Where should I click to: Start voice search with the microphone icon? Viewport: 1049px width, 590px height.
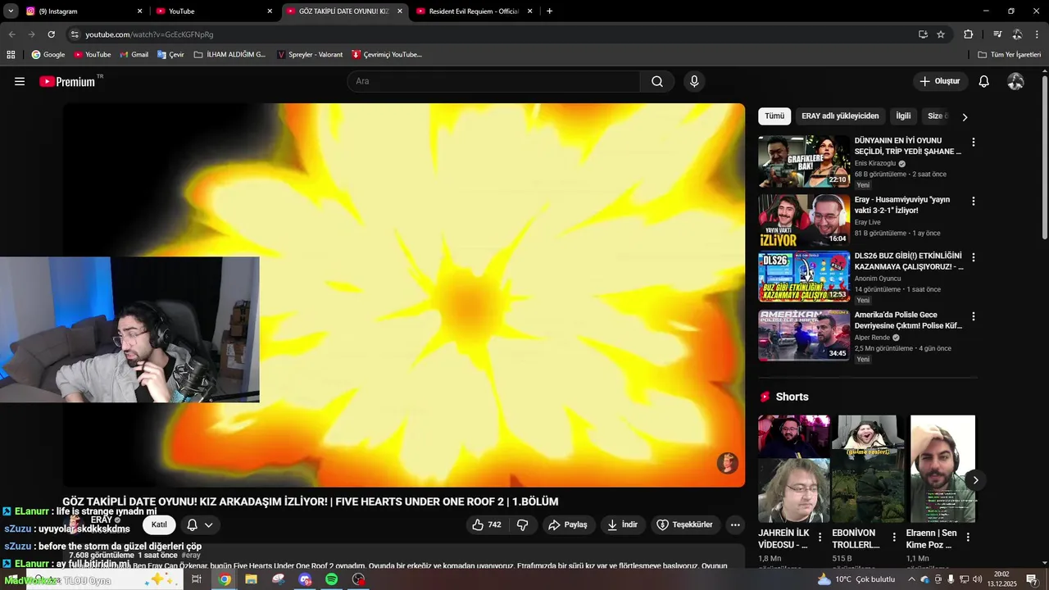(694, 81)
